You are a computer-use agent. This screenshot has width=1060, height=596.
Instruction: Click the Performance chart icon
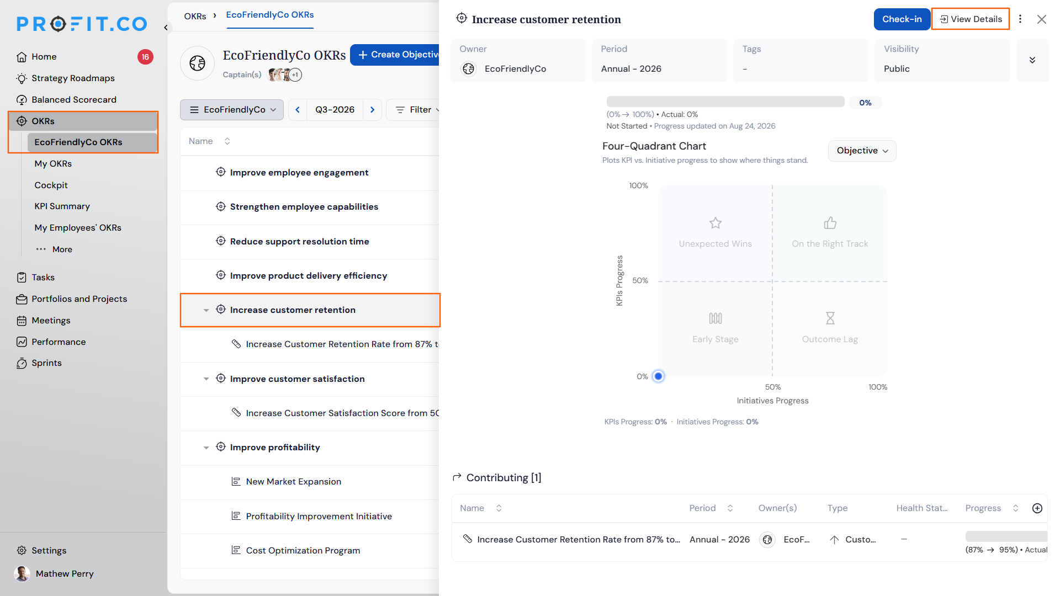pos(22,342)
